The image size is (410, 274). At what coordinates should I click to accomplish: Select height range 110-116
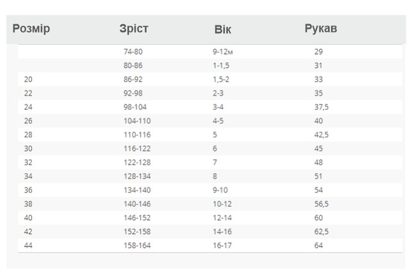(137, 135)
